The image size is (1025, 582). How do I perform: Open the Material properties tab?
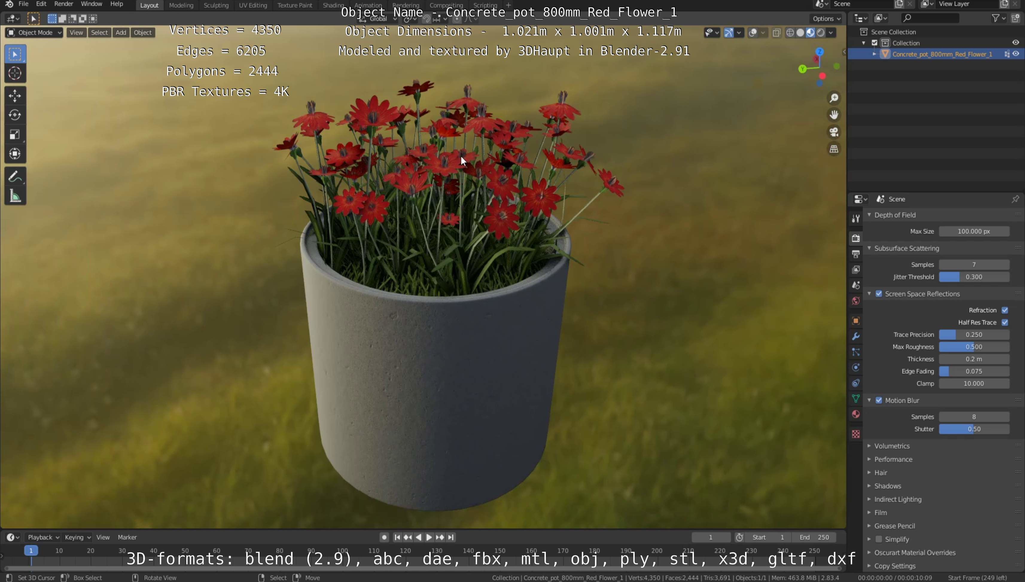click(x=855, y=414)
